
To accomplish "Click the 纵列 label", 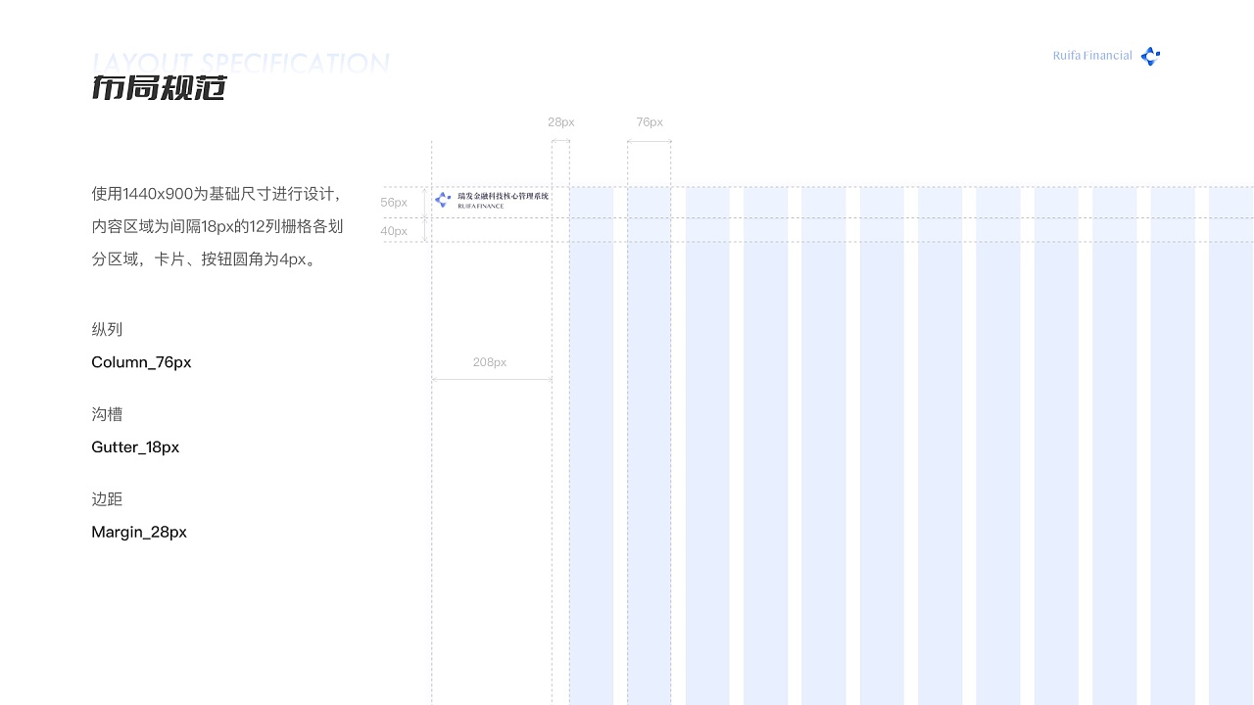I will (107, 329).
